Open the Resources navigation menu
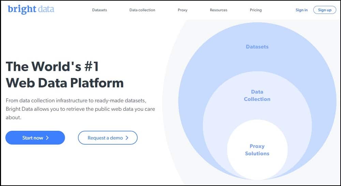 click(x=219, y=10)
